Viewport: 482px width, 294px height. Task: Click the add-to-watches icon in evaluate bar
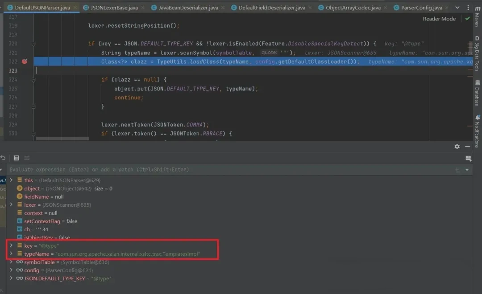click(457, 170)
